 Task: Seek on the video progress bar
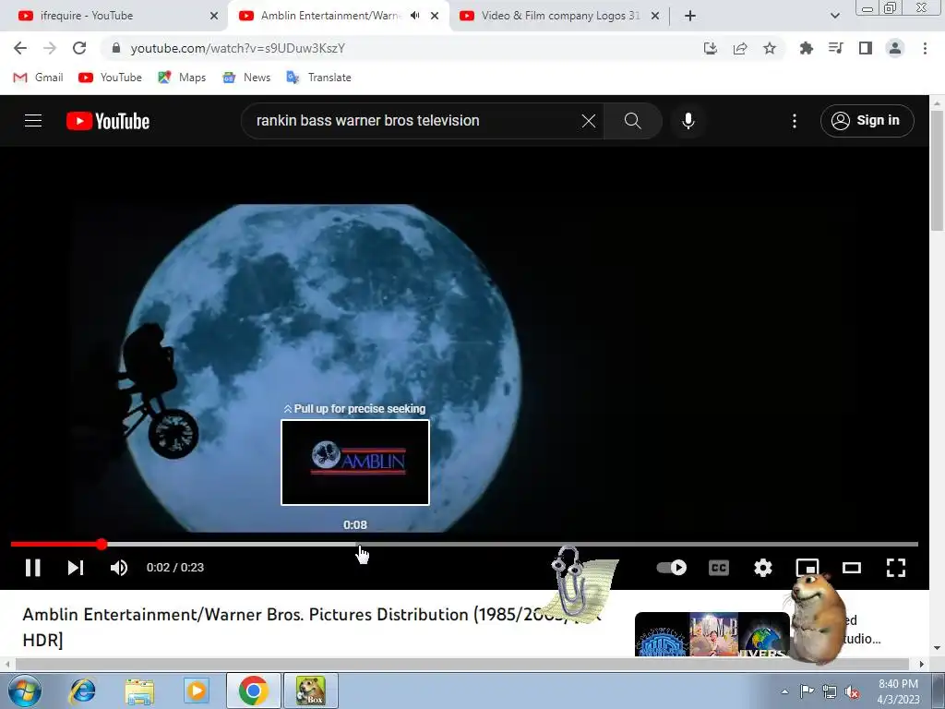coord(464,545)
